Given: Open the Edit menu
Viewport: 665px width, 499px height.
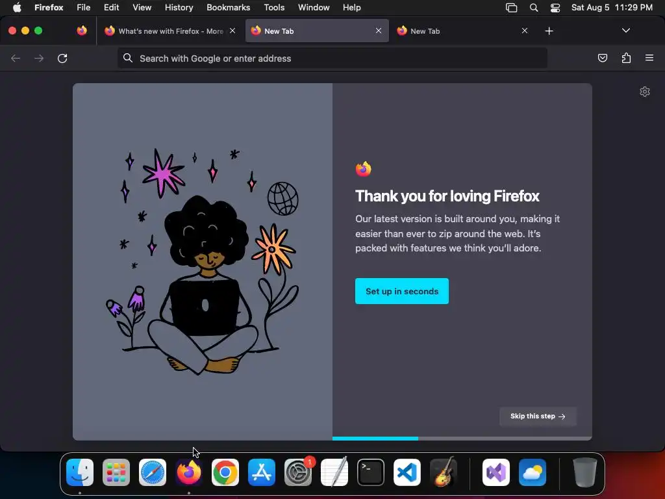Looking at the screenshot, I should click(111, 8).
